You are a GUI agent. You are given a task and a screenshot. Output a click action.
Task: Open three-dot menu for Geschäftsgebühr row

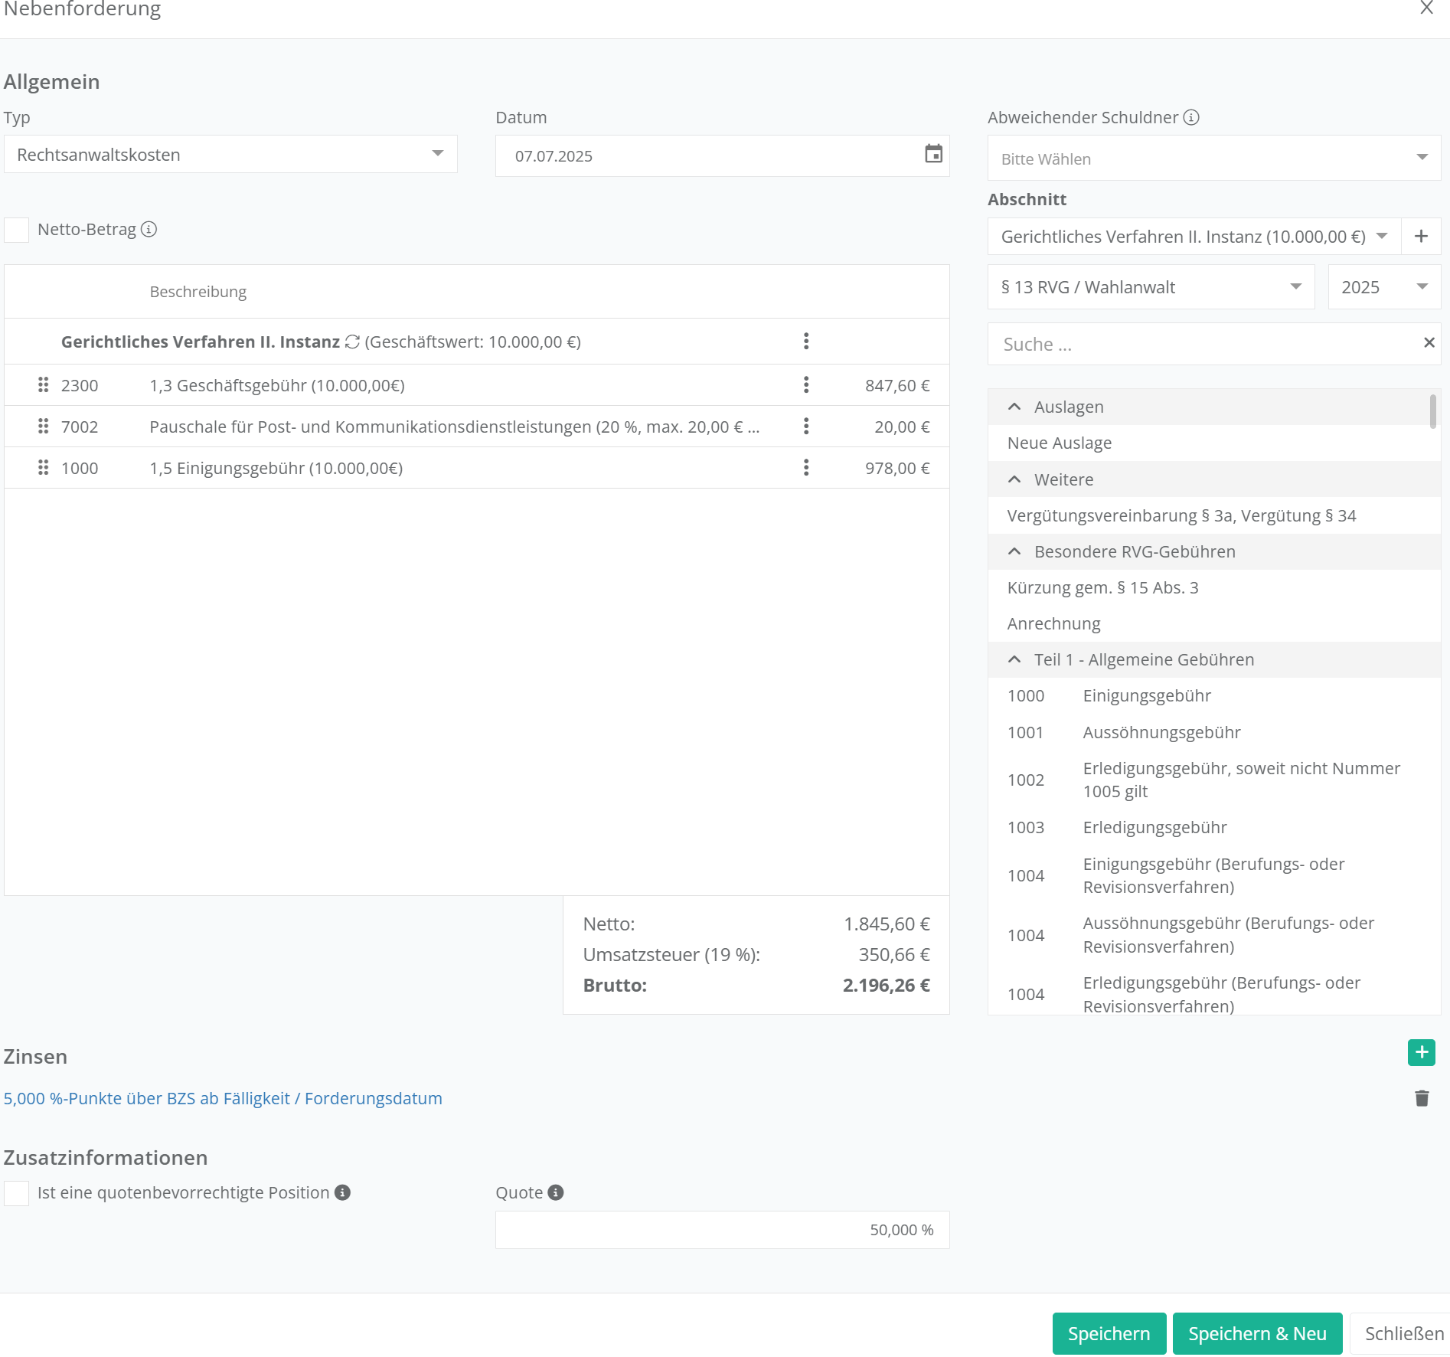805,385
